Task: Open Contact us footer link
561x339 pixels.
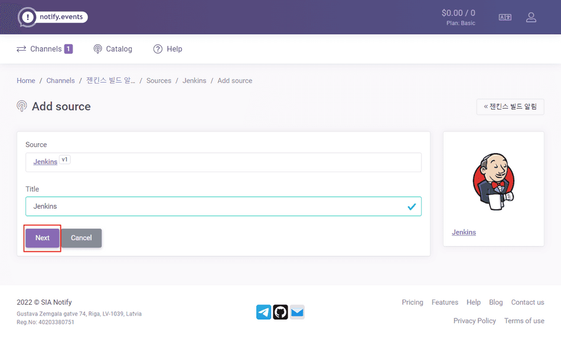Action: pos(527,302)
